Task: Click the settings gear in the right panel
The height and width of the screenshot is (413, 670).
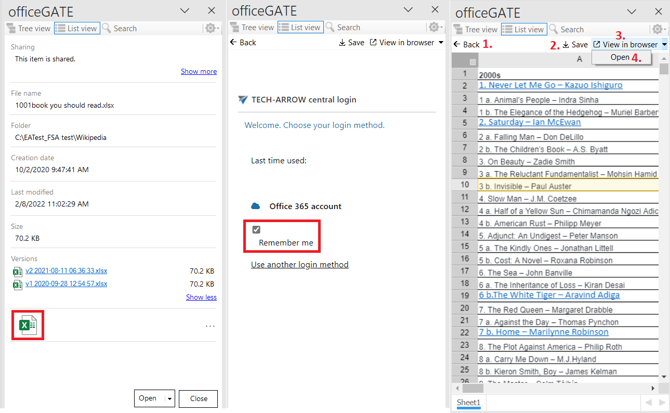Action: 658,30
